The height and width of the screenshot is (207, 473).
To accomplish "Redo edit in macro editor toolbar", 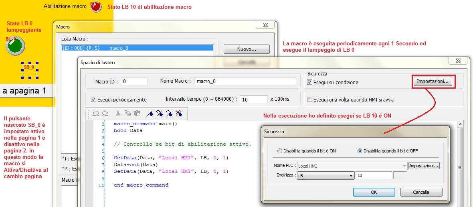I will pyautogui.click(x=105, y=114).
